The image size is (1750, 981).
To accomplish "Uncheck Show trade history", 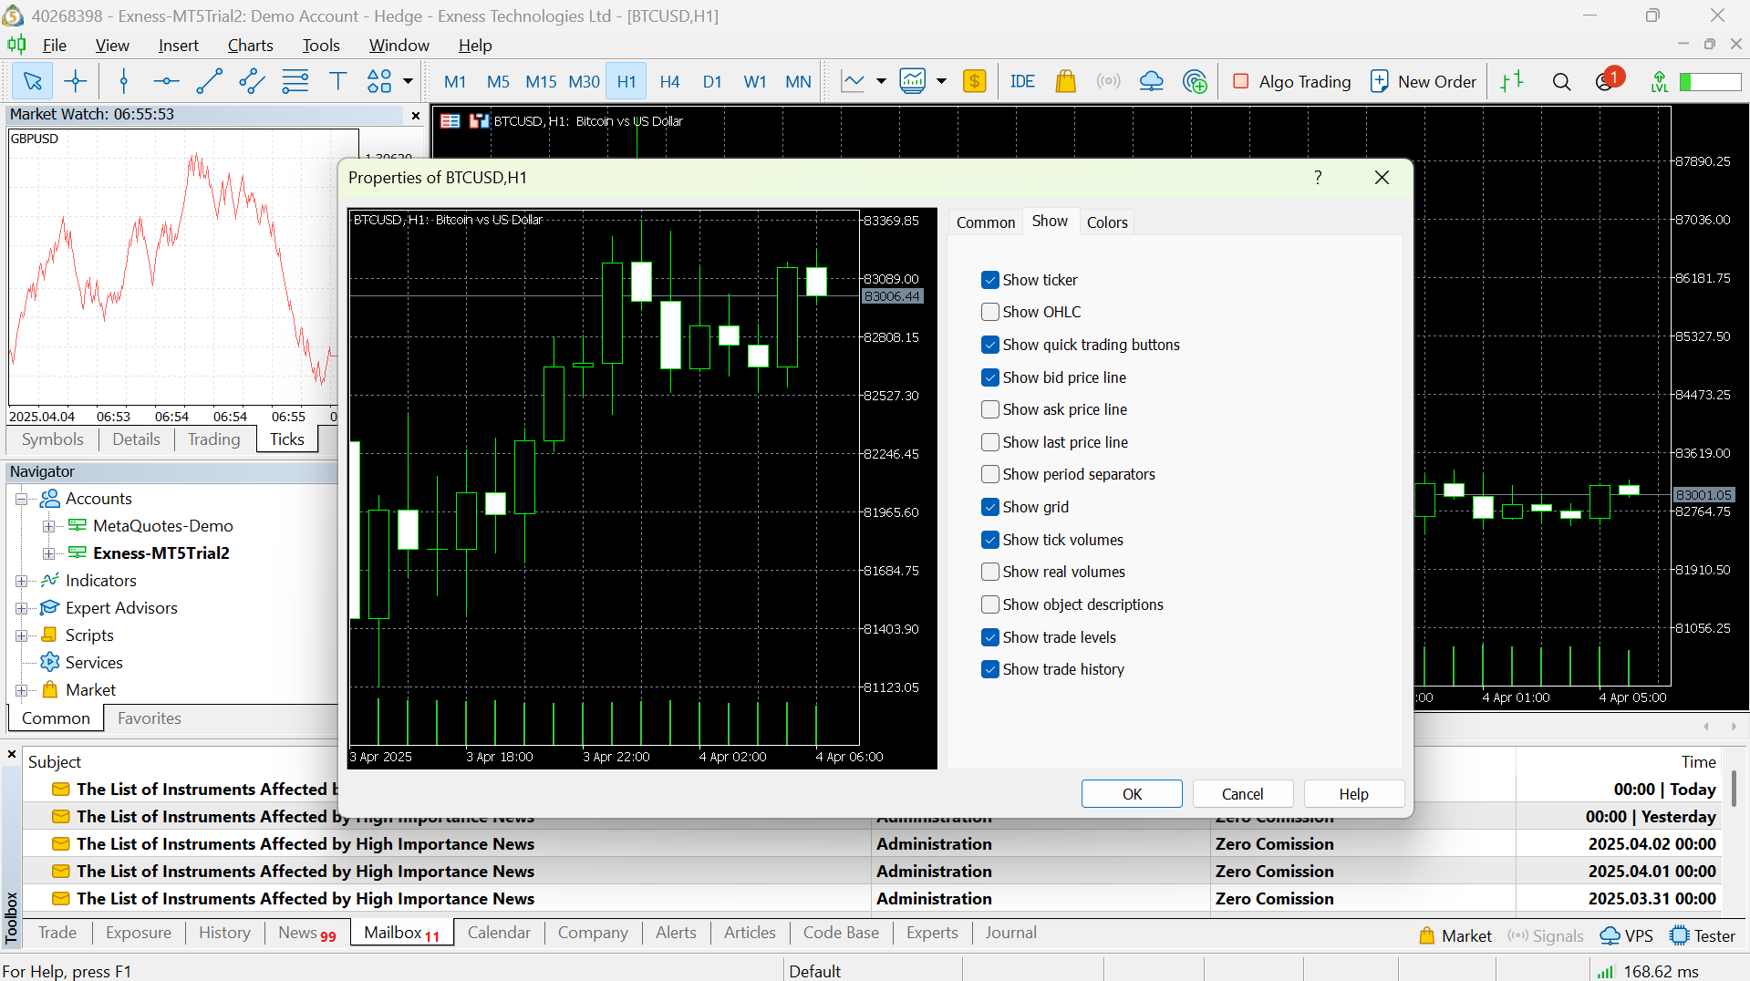I will [990, 669].
